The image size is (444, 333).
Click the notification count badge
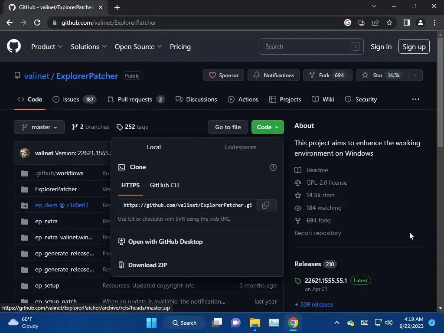click(431, 323)
